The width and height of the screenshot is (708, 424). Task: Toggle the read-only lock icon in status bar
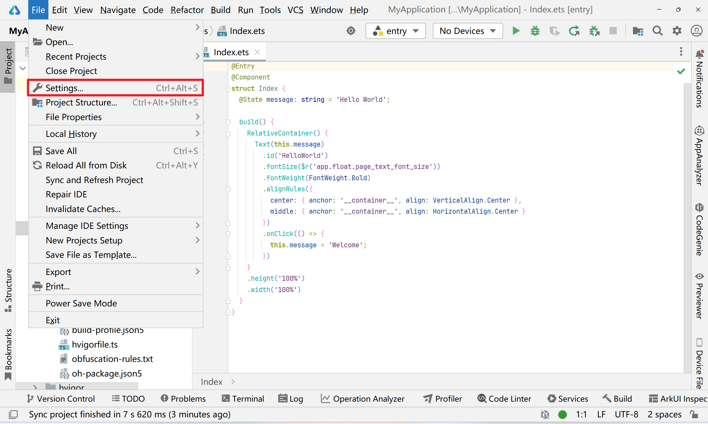(x=694, y=414)
